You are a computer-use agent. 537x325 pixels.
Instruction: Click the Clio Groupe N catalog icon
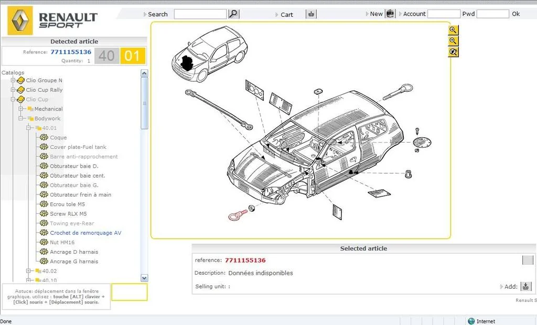pyautogui.click(x=20, y=80)
